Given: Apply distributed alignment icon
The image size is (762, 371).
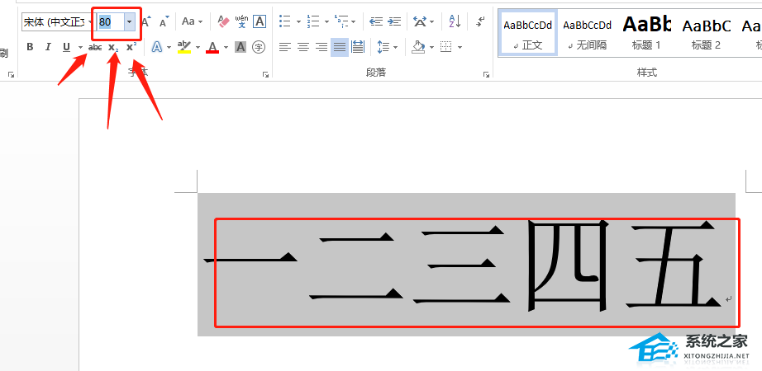Looking at the screenshot, I should (x=358, y=47).
